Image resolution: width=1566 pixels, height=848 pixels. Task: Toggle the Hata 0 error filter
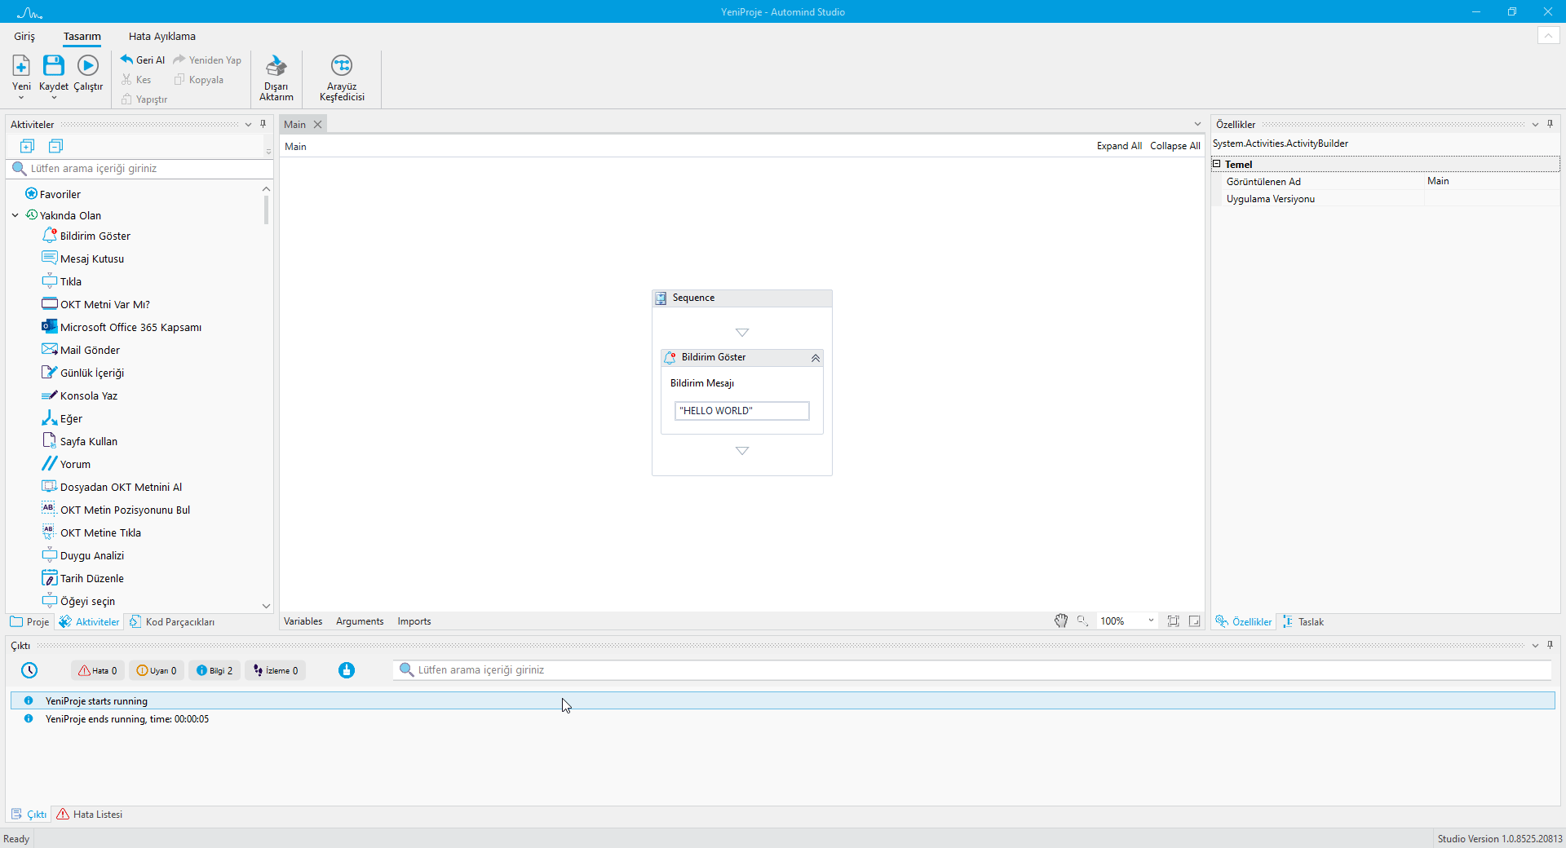(98, 670)
